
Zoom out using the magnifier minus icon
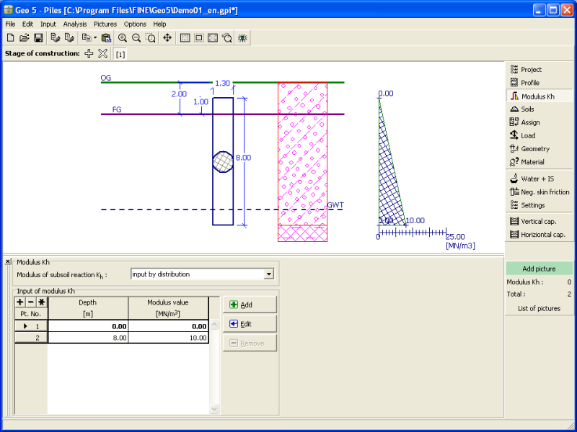(136, 37)
